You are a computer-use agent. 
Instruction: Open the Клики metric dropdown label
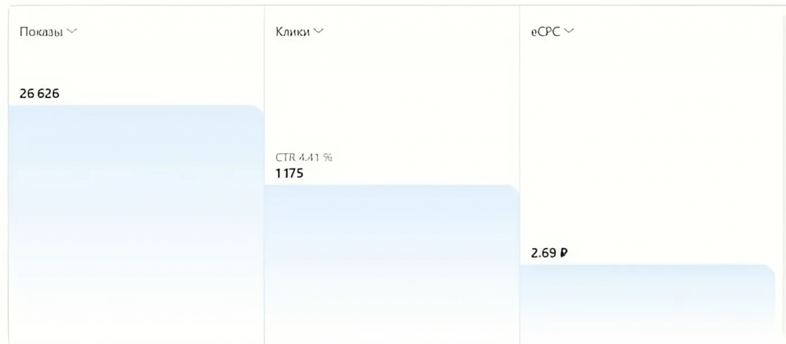tap(292, 31)
